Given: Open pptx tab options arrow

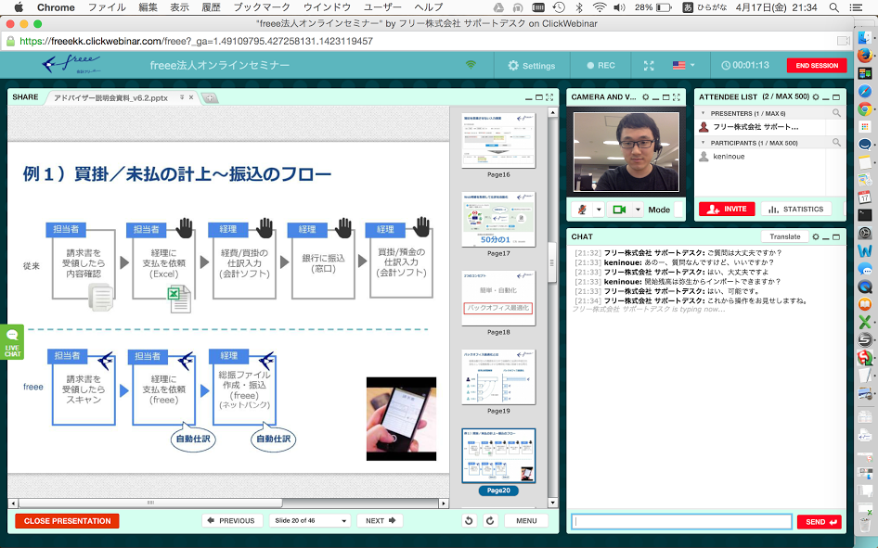Looking at the screenshot, I should coord(182,97).
